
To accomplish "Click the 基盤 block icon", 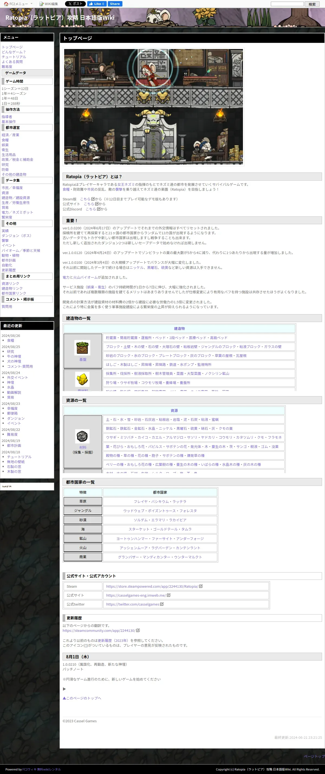I will (x=82, y=348).
